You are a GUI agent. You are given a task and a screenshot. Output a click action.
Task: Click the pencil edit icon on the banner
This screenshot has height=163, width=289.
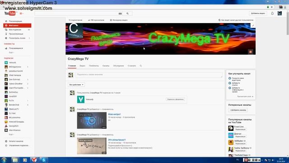tap(253, 26)
